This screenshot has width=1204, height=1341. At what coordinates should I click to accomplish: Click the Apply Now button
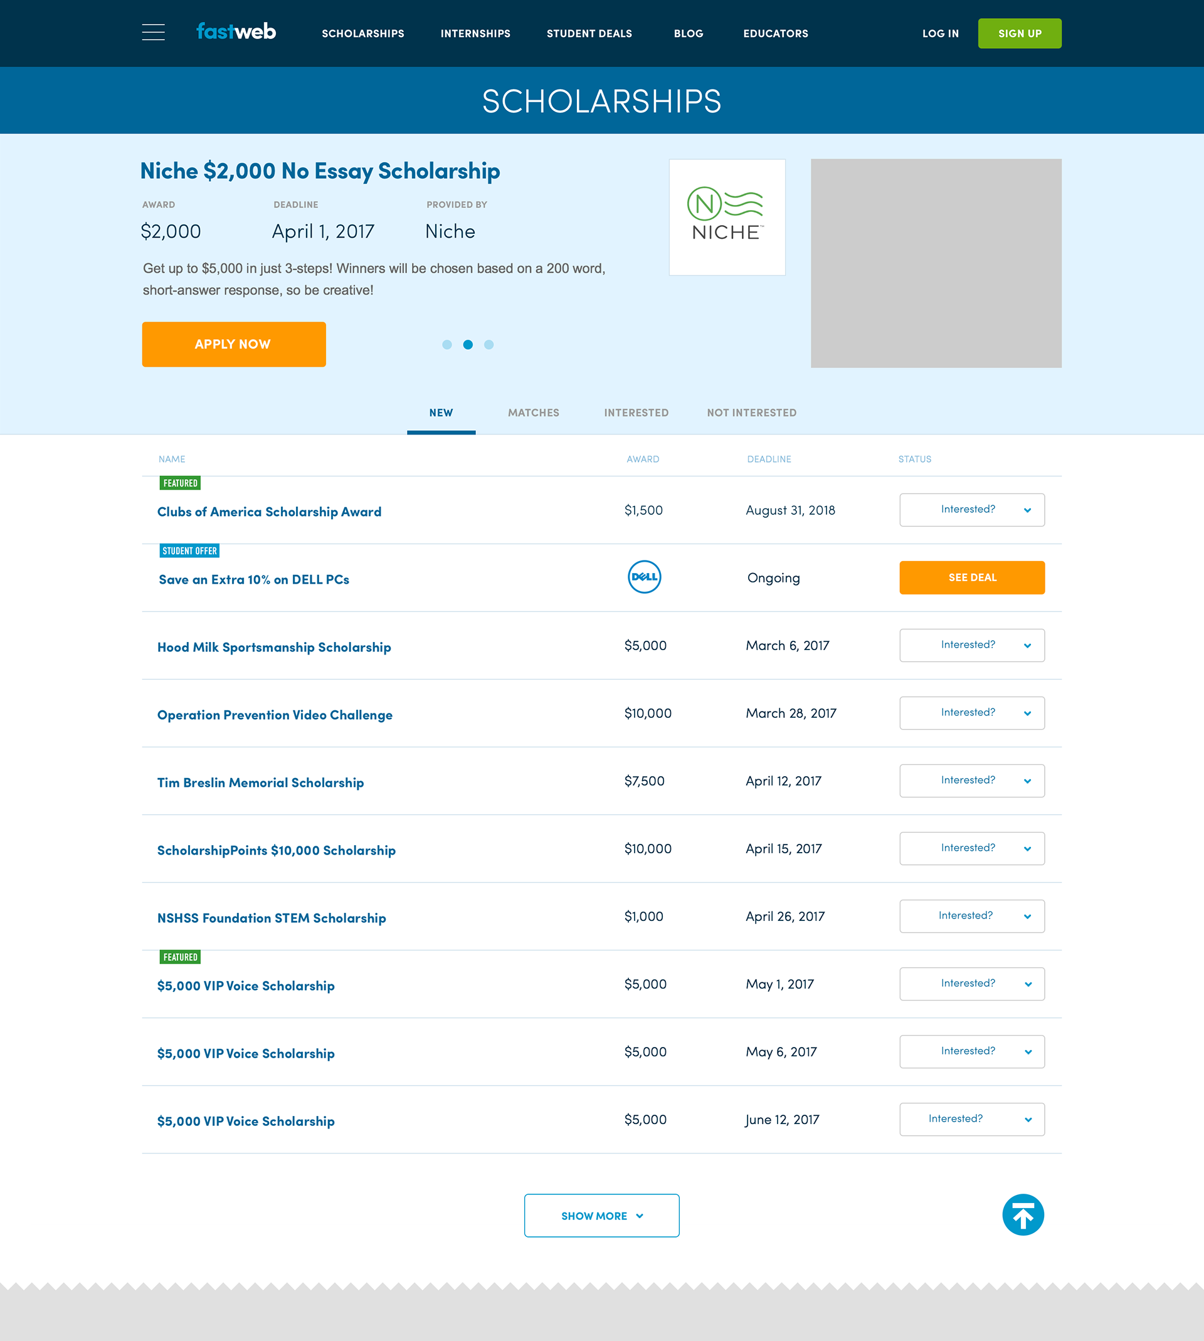click(233, 345)
